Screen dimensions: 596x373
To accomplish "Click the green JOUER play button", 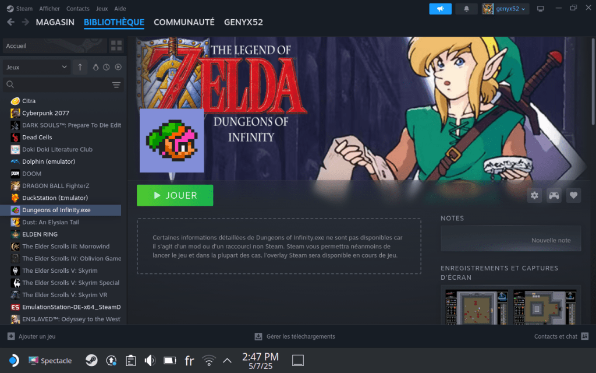I will [175, 196].
